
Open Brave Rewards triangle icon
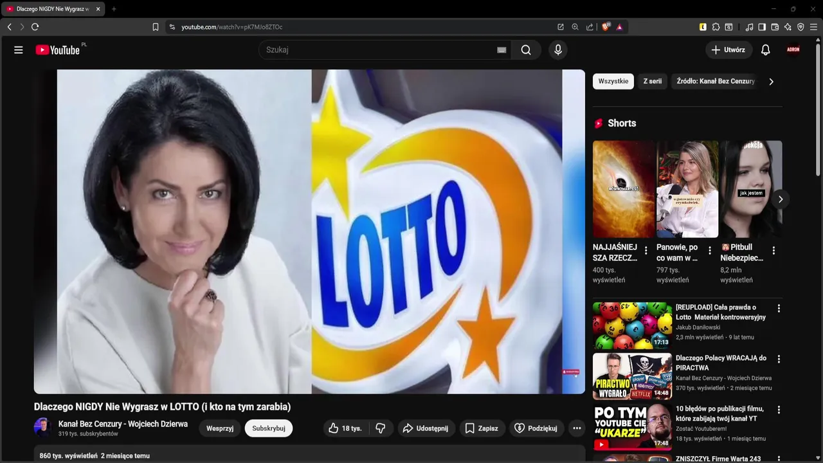[x=620, y=27]
